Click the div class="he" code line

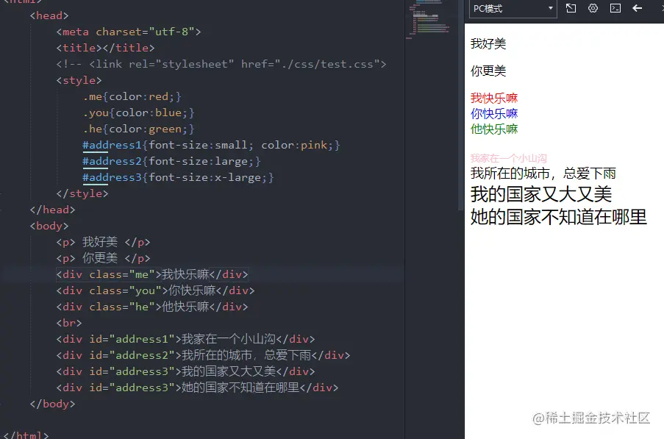coord(152,307)
